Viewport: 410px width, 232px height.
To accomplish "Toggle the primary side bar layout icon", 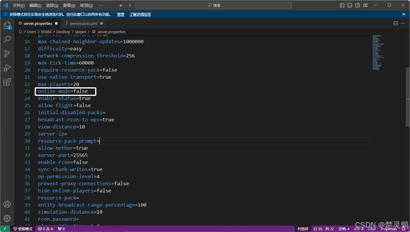I will [x=342, y=5].
